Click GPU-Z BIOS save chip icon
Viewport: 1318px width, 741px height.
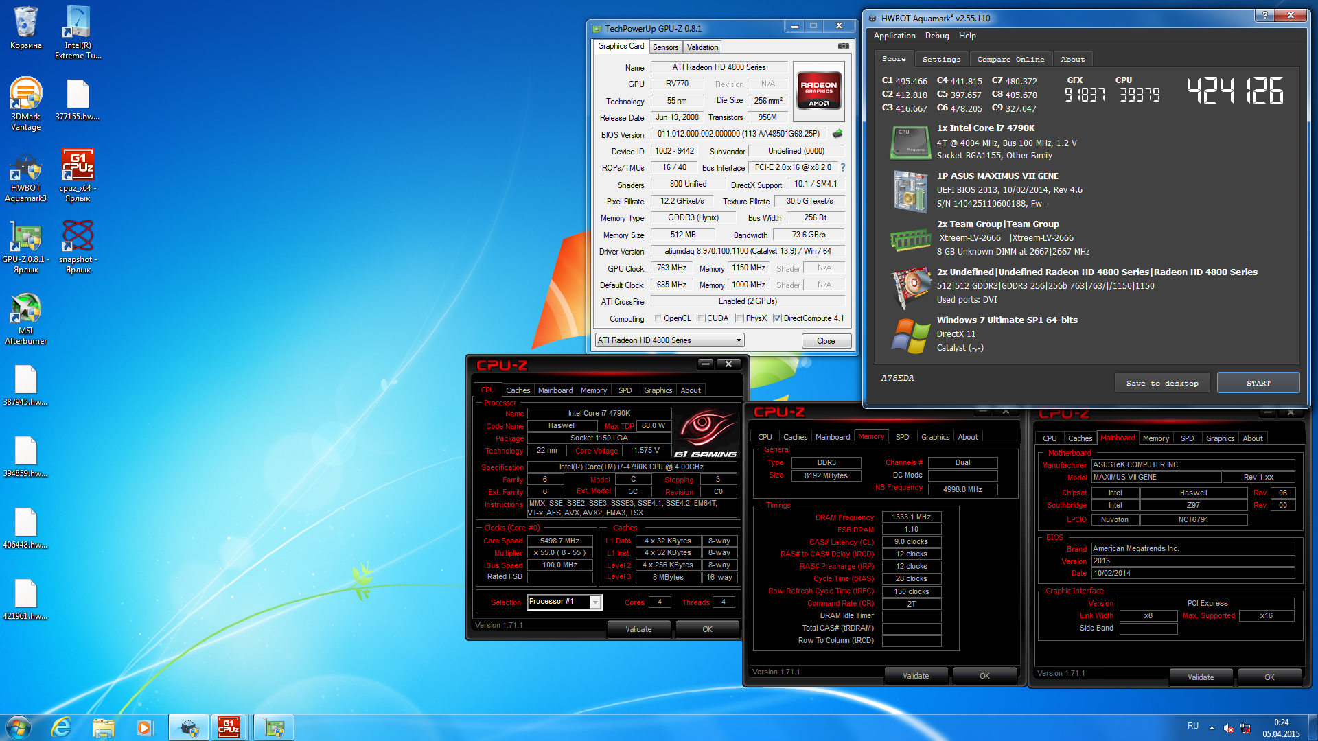pos(837,134)
